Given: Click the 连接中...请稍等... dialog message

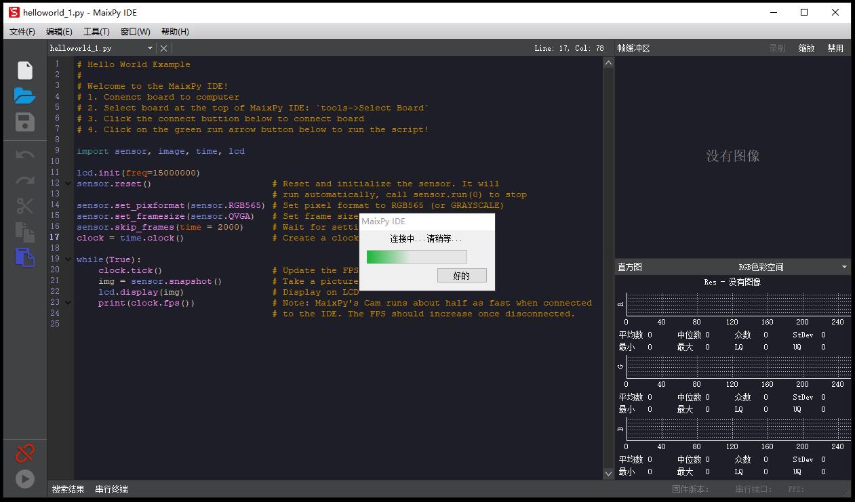Looking at the screenshot, I should (x=426, y=239).
